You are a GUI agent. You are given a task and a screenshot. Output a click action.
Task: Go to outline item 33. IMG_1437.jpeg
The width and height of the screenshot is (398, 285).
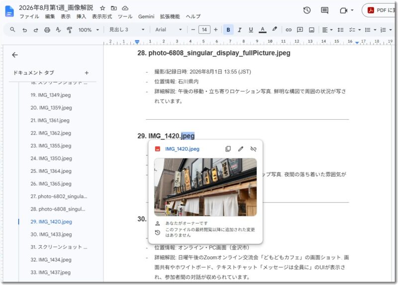51,272
